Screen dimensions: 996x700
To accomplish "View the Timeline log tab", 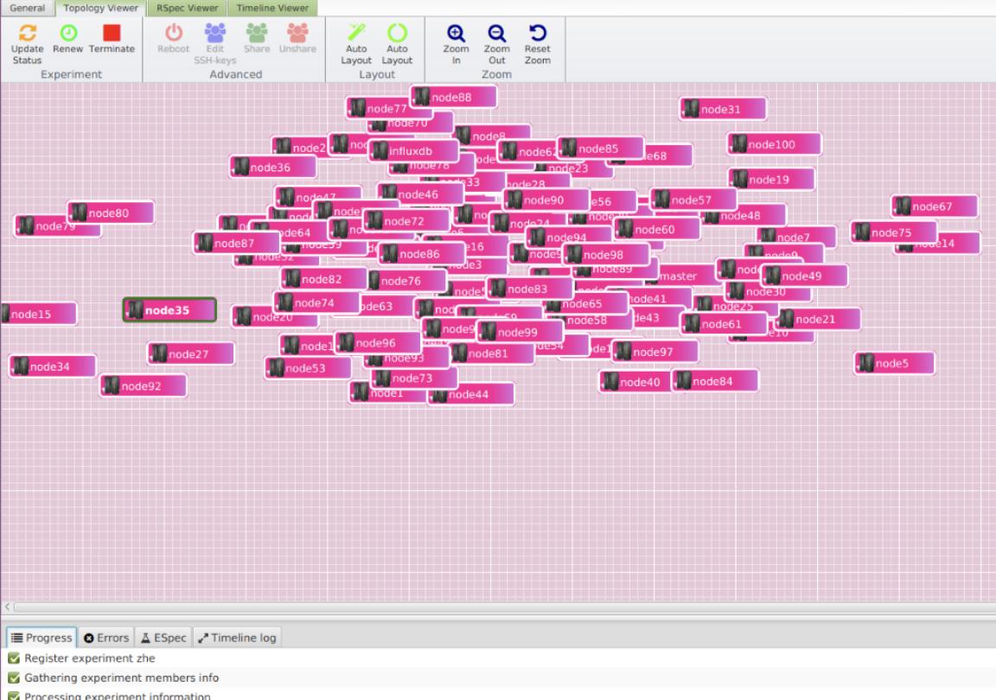I will 237,638.
